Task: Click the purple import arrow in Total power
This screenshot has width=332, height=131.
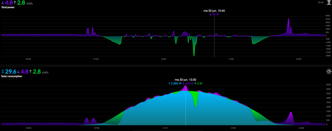Action: pos(3,3)
